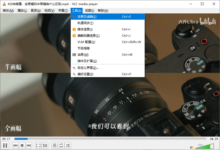This screenshot has width=220, height=150.
Task: Skip to the previous media item
Action: (15, 145)
